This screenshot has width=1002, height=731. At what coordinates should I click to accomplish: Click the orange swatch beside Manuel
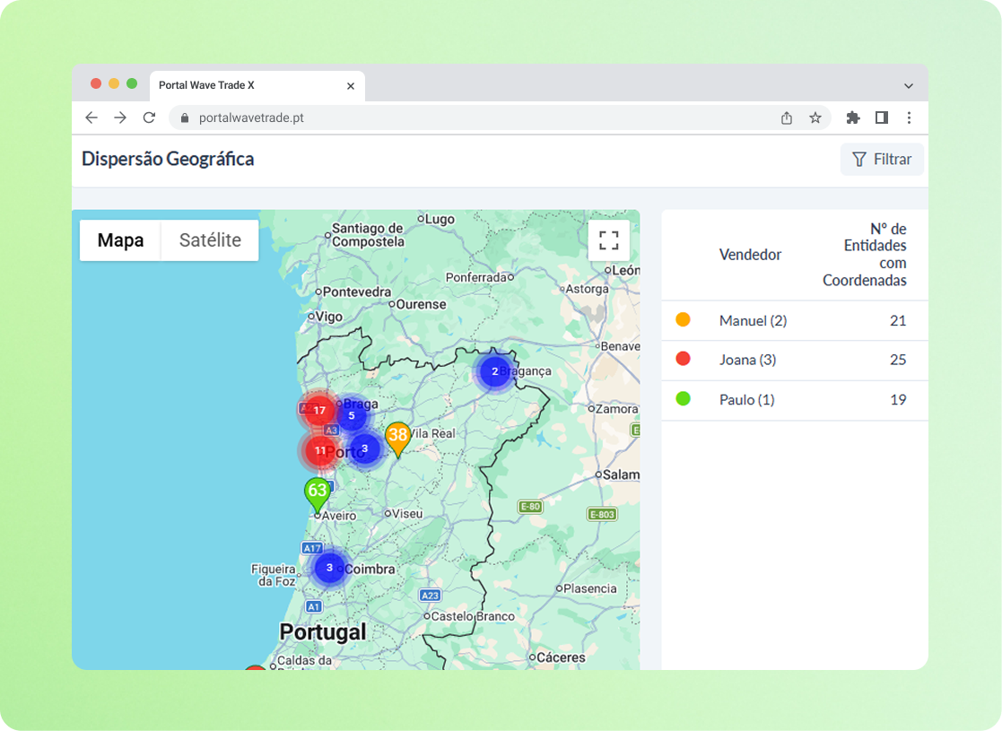pos(684,319)
